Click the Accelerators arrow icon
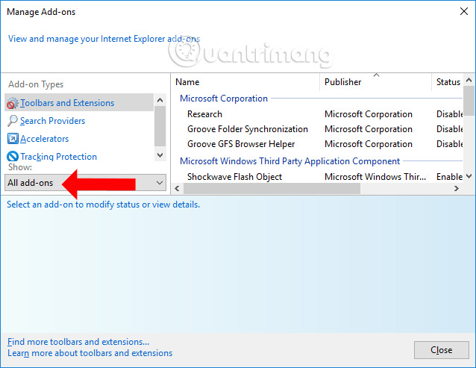Viewport: 476px width, 368px height. [13, 139]
